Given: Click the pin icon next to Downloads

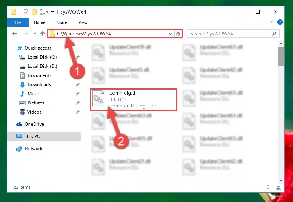Looking at the screenshot, I should pyautogui.click(x=78, y=85).
